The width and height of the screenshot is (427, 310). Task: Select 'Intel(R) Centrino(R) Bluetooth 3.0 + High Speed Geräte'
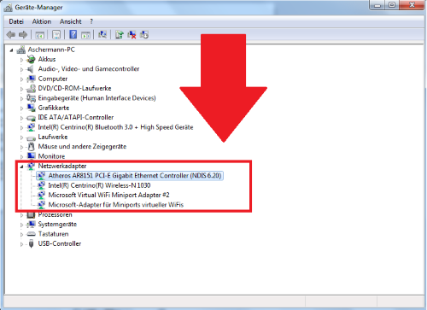pyautogui.click(x=115, y=127)
